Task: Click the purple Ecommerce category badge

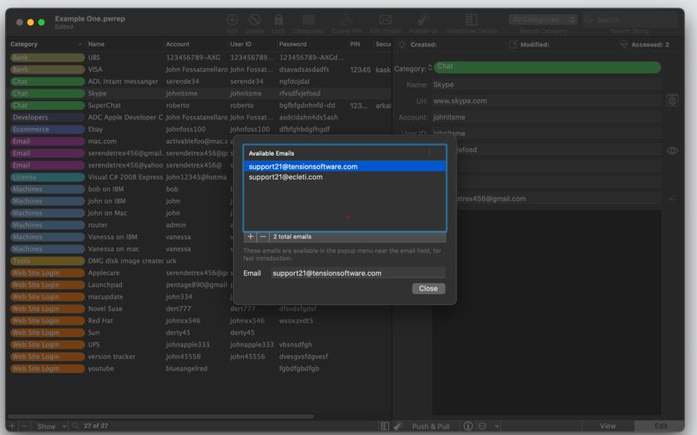Action: tap(47, 129)
